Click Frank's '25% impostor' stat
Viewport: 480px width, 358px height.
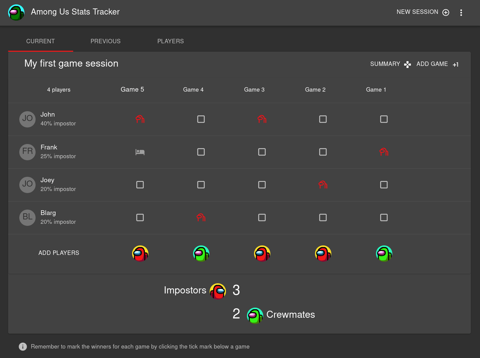pos(58,156)
